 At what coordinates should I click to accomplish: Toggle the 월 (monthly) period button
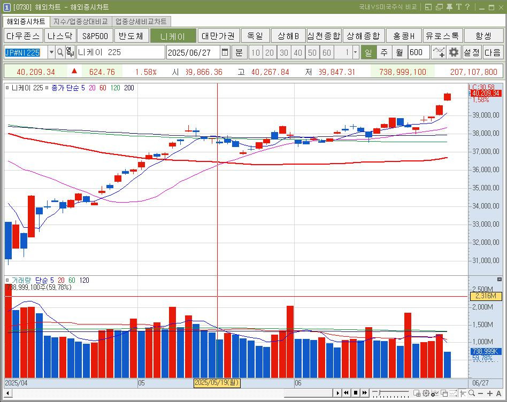pos(400,52)
